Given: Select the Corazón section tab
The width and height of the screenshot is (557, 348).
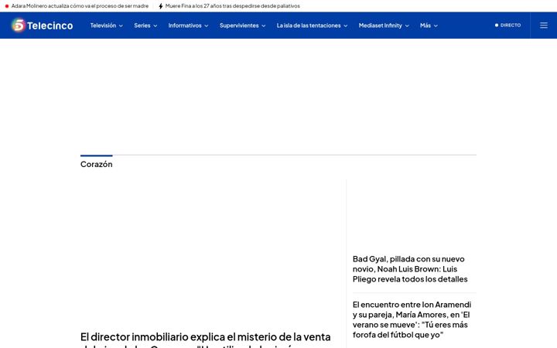Looking at the screenshot, I should click(x=96, y=164).
